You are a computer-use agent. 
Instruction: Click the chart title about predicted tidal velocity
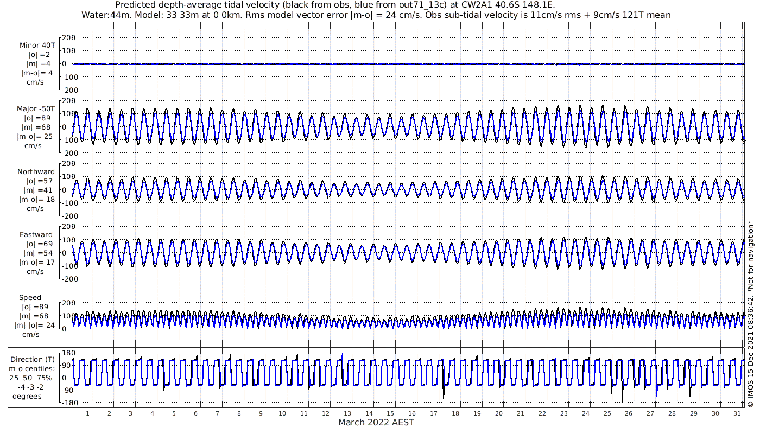335,5
